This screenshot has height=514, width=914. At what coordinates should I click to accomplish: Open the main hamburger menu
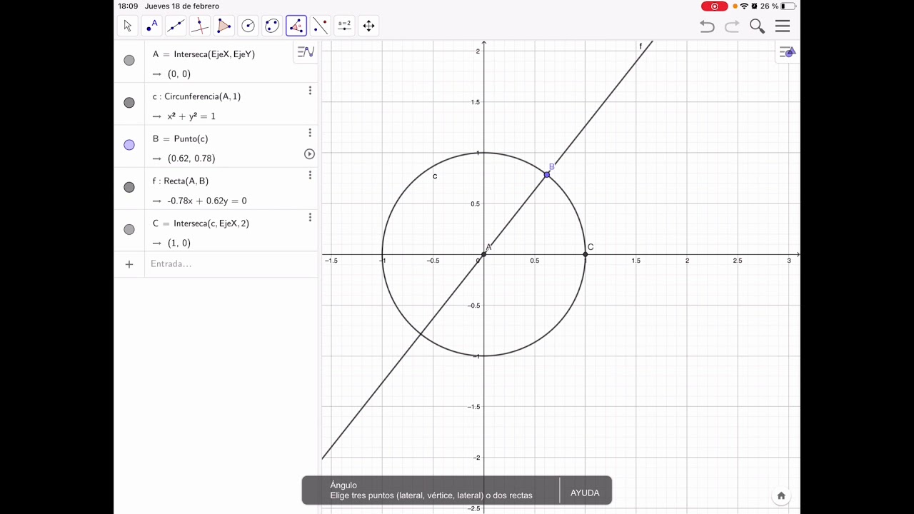click(783, 26)
